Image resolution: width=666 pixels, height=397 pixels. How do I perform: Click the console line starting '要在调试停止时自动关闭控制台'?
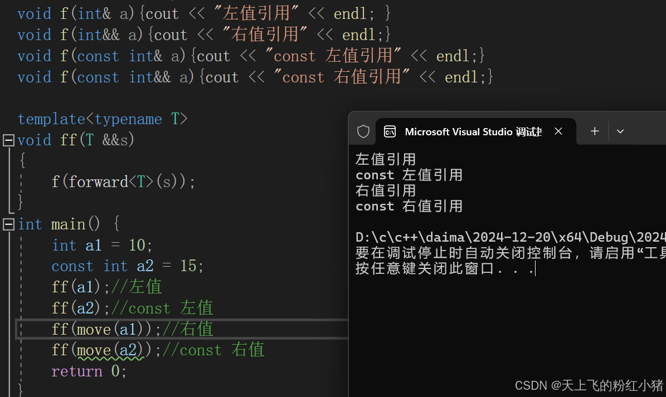coord(511,253)
